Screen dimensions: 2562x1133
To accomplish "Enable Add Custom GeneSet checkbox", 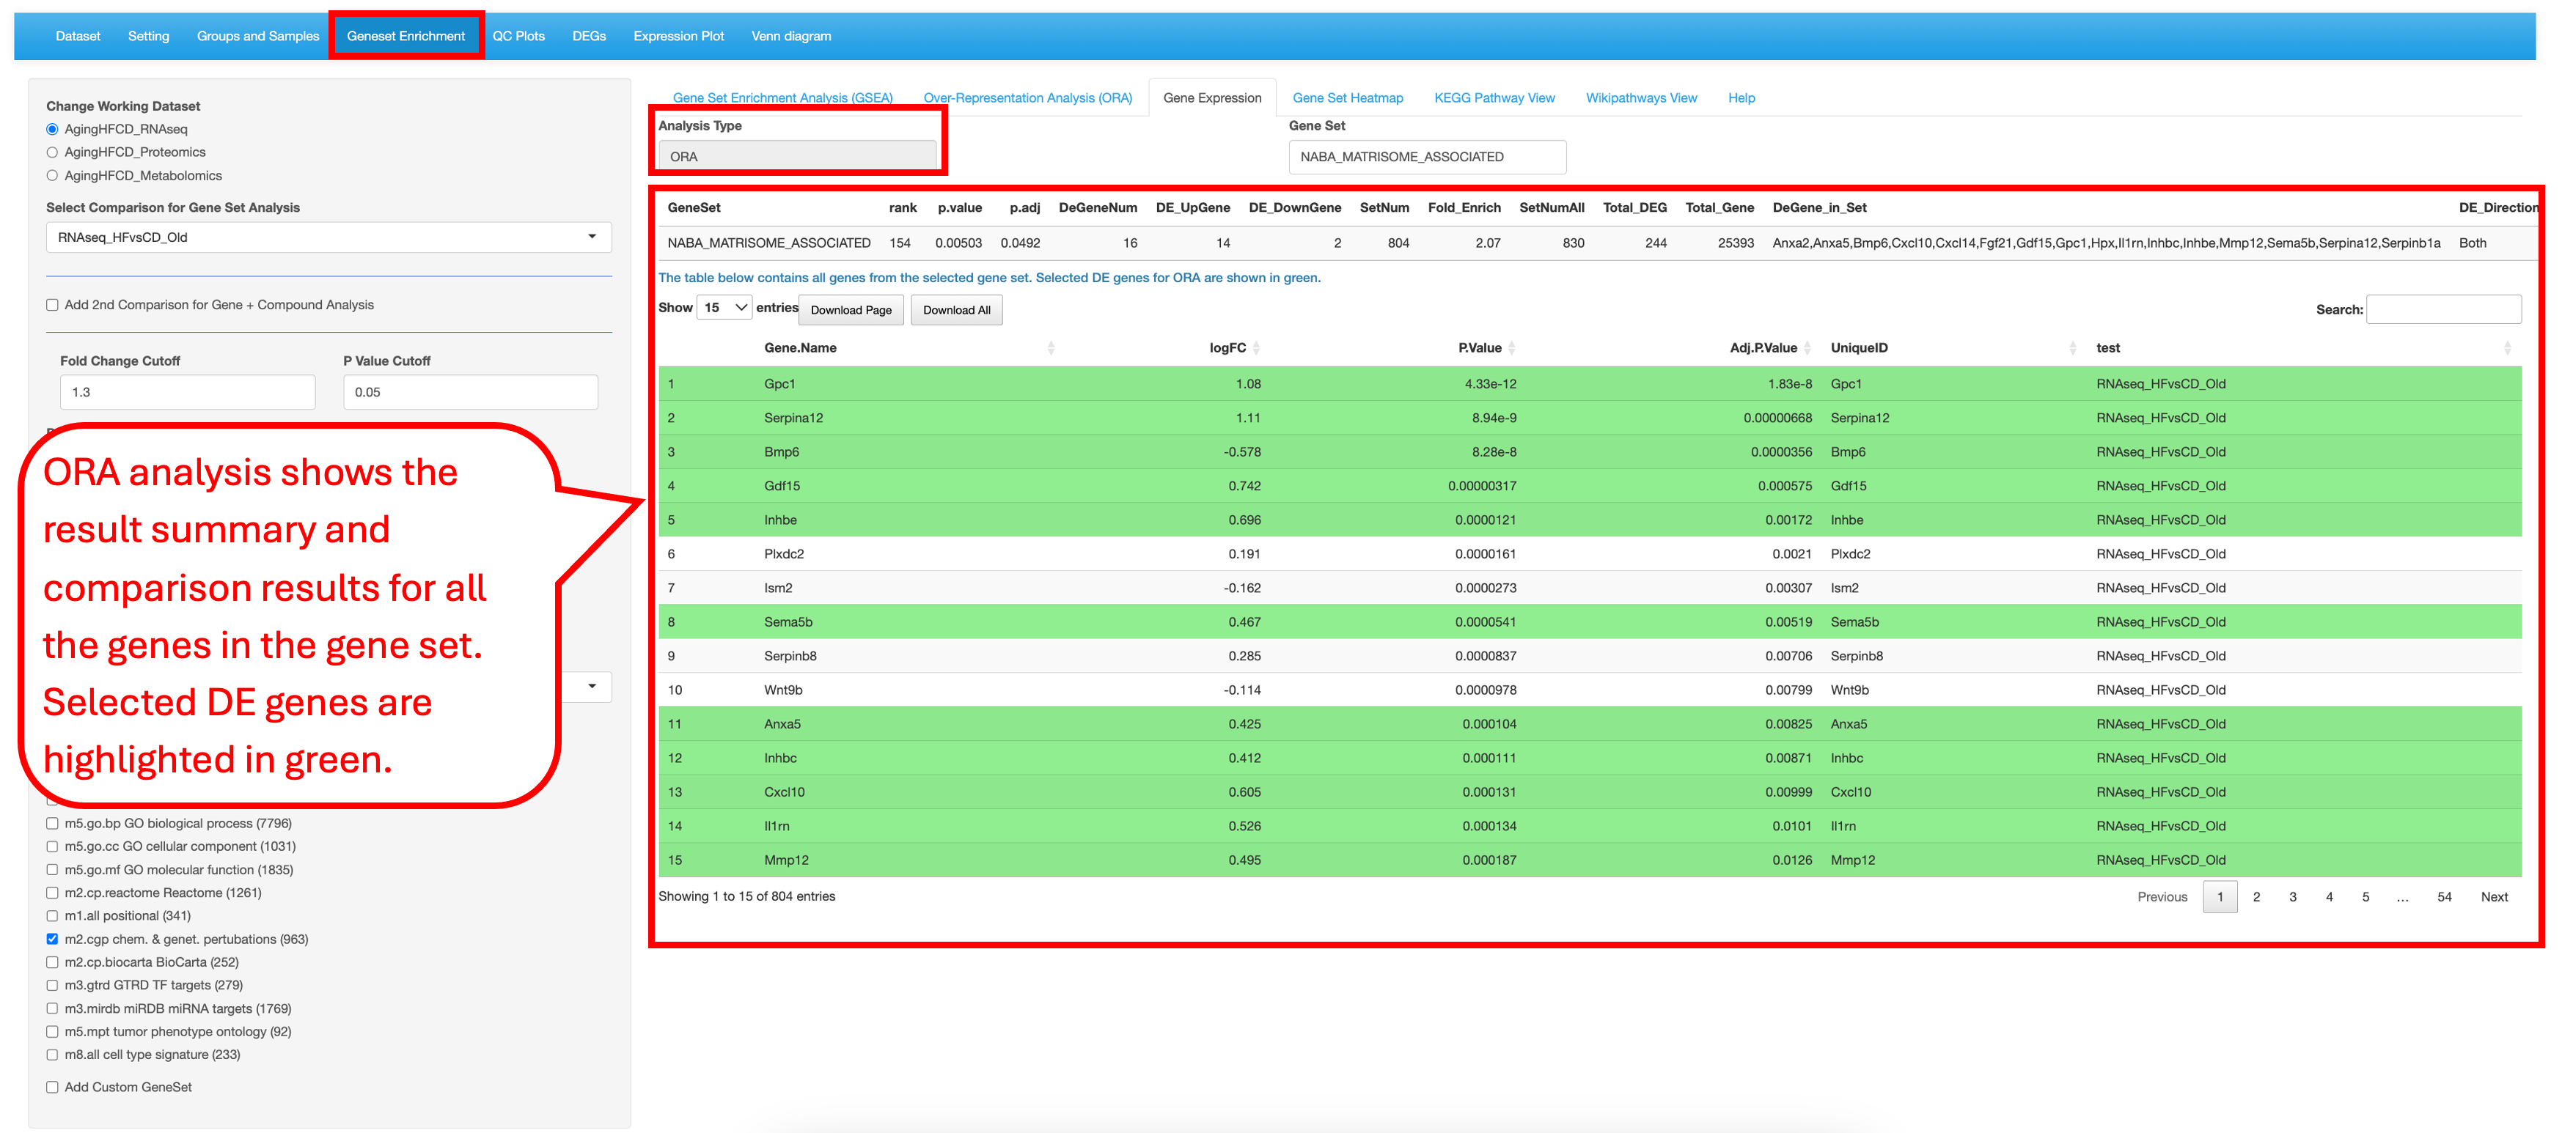I will coord(53,1088).
